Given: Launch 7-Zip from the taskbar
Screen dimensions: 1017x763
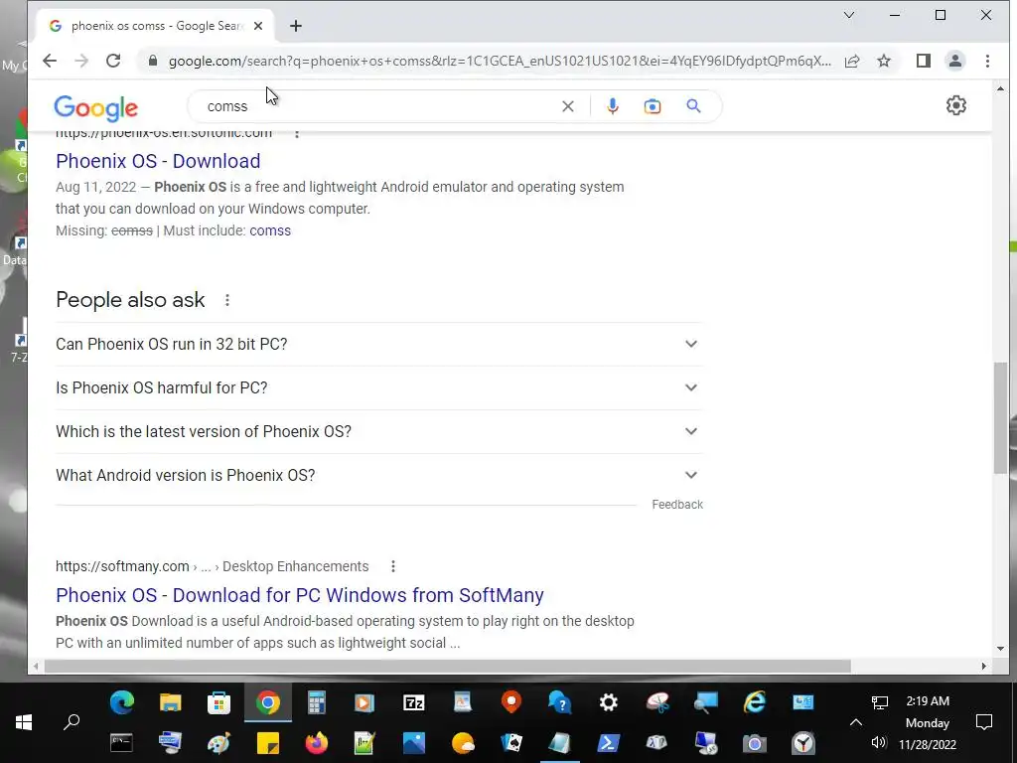Looking at the screenshot, I should 414,702.
